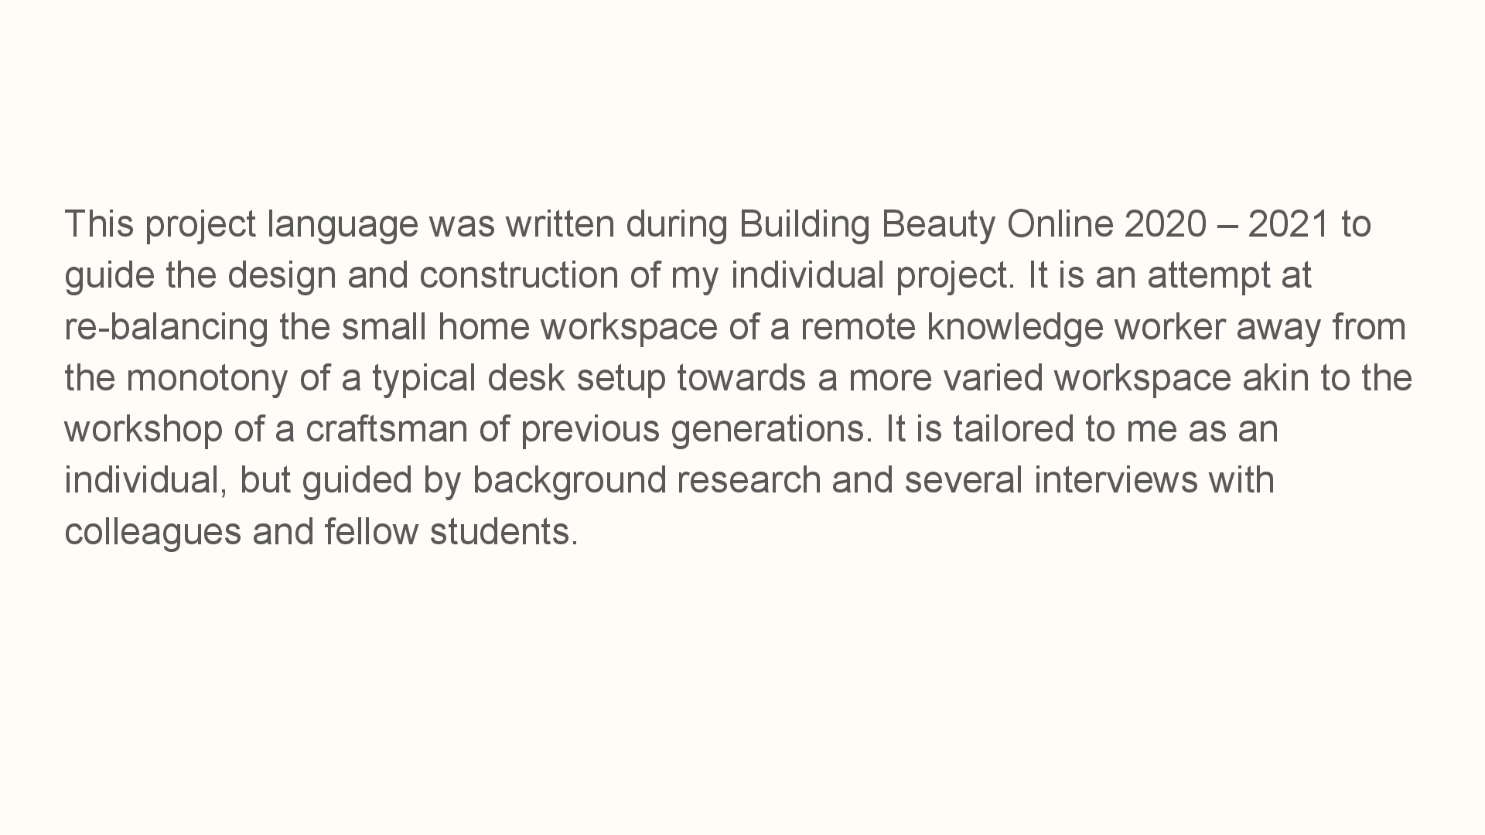This screenshot has height=835, width=1485.
Task: Click the opening word "This"
Action: [99, 223]
